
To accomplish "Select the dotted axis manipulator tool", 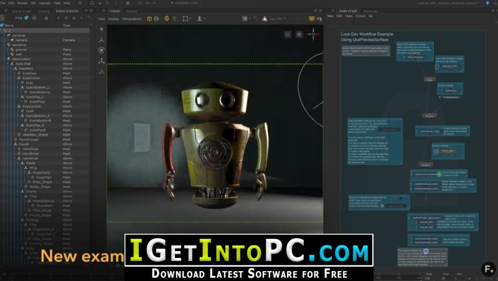I will [x=101, y=71].
